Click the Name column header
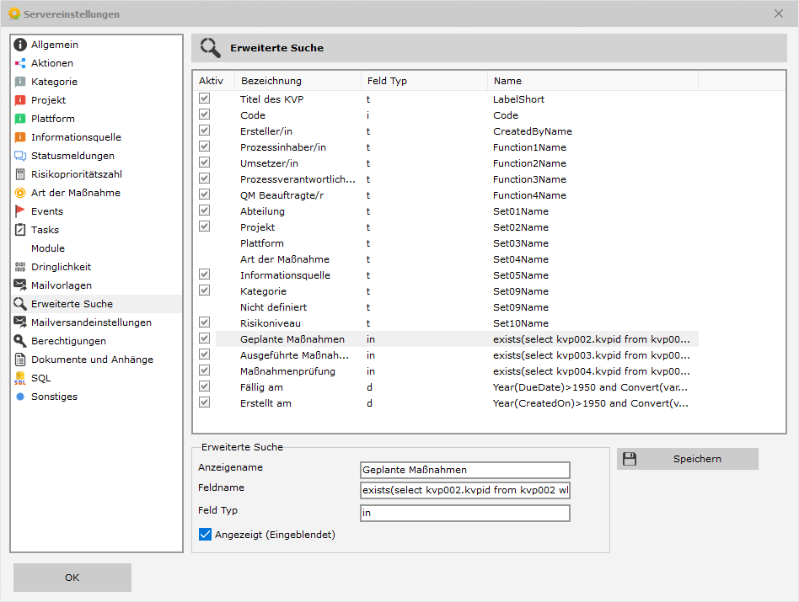The image size is (799, 602). point(593,81)
